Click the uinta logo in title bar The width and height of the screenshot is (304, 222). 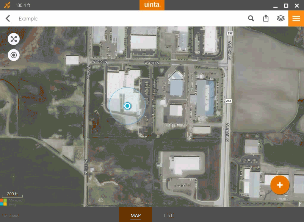pyautogui.click(x=152, y=5)
